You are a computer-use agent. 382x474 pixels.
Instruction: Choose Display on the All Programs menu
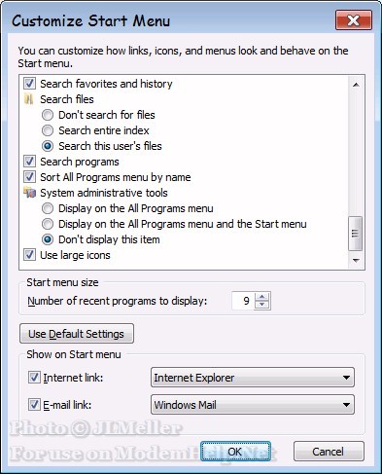(48, 208)
